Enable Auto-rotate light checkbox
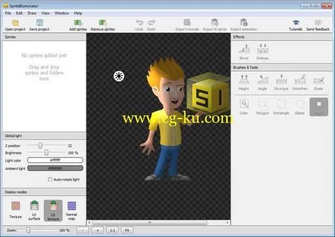The height and width of the screenshot is (237, 335). point(50,179)
